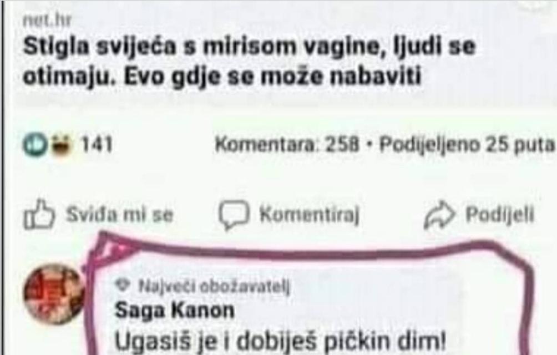
Task: View the 141 reactions count
Action: 97,145
